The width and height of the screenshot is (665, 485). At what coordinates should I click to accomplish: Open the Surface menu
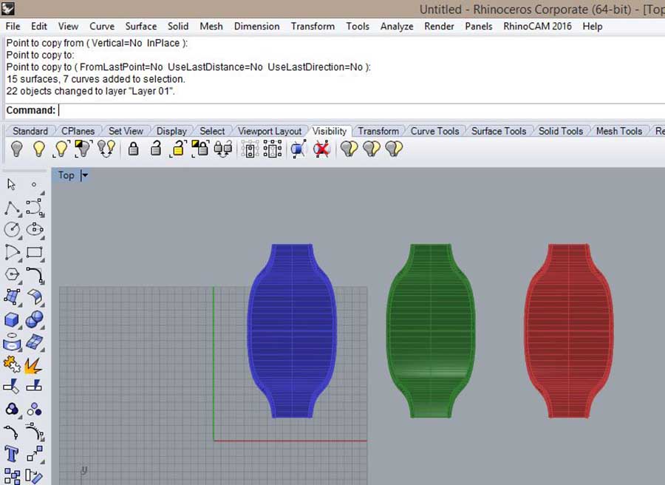point(141,27)
